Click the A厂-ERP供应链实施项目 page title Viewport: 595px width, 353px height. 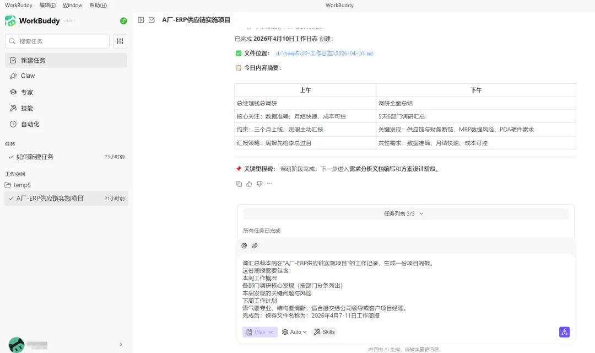(x=196, y=20)
